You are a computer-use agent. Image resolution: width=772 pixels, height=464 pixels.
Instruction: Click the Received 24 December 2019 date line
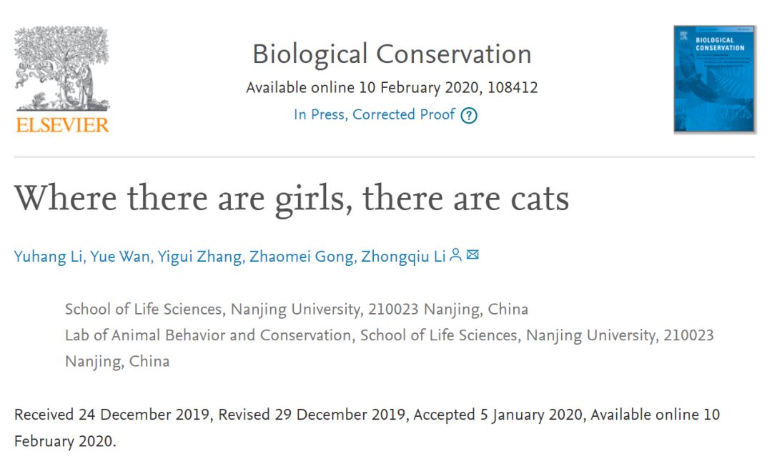pos(113,415)
